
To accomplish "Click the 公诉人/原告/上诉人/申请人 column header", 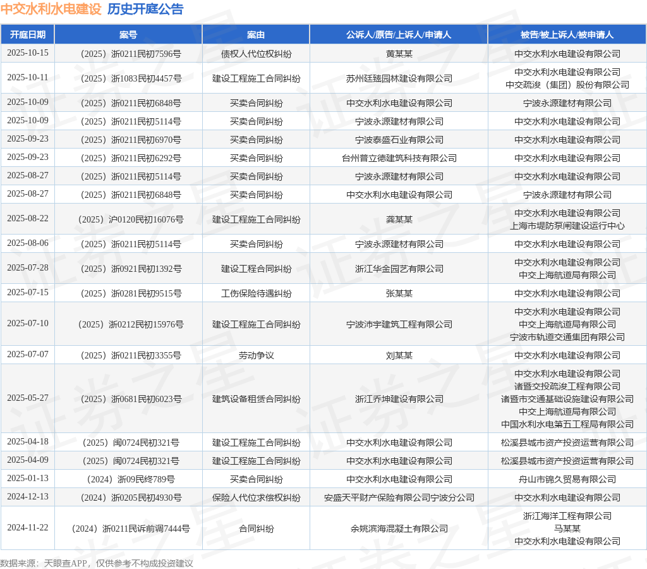I will click(399, 35).
